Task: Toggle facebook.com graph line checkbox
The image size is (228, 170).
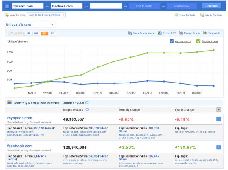Action: point(198,41)
